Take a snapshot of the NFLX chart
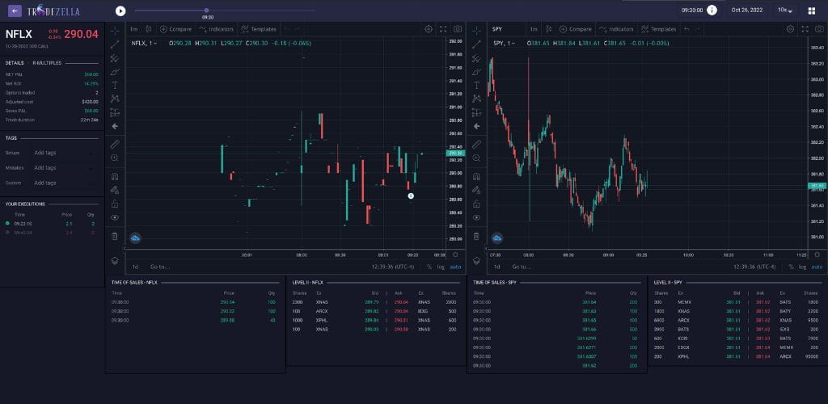The width and height of the screenshot is (828, 404). (x=458, y=29)
